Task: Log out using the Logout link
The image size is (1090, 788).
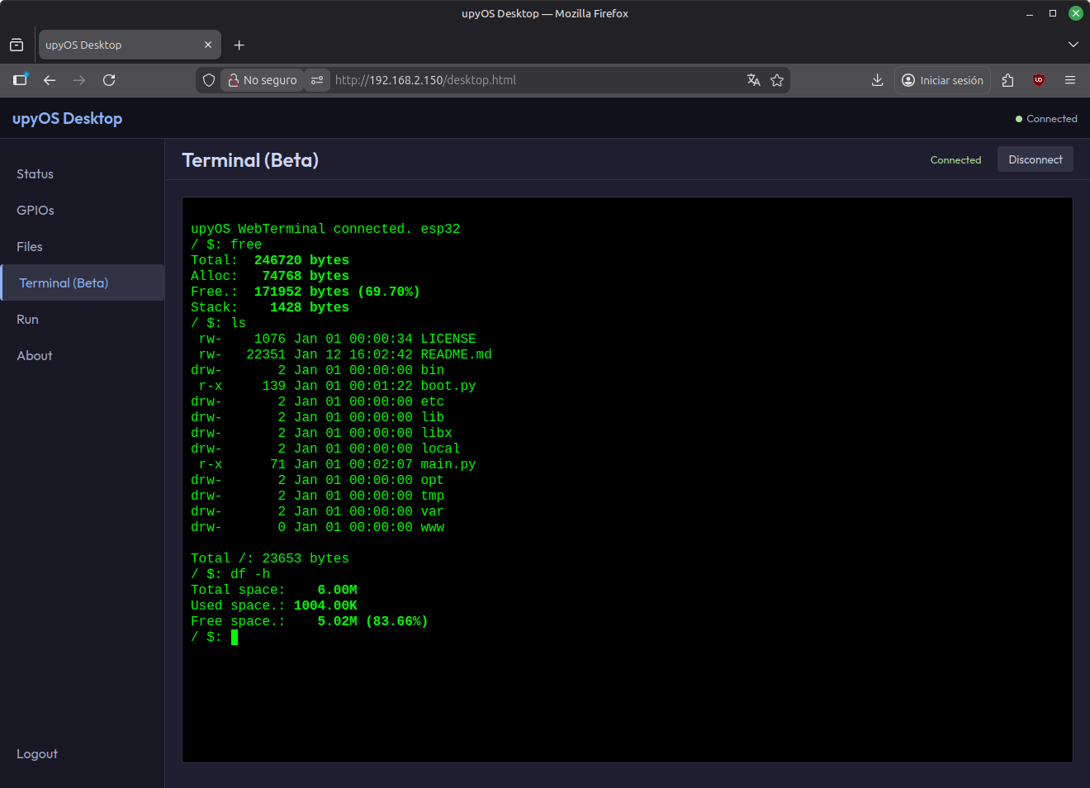Action: click(37, 754)
